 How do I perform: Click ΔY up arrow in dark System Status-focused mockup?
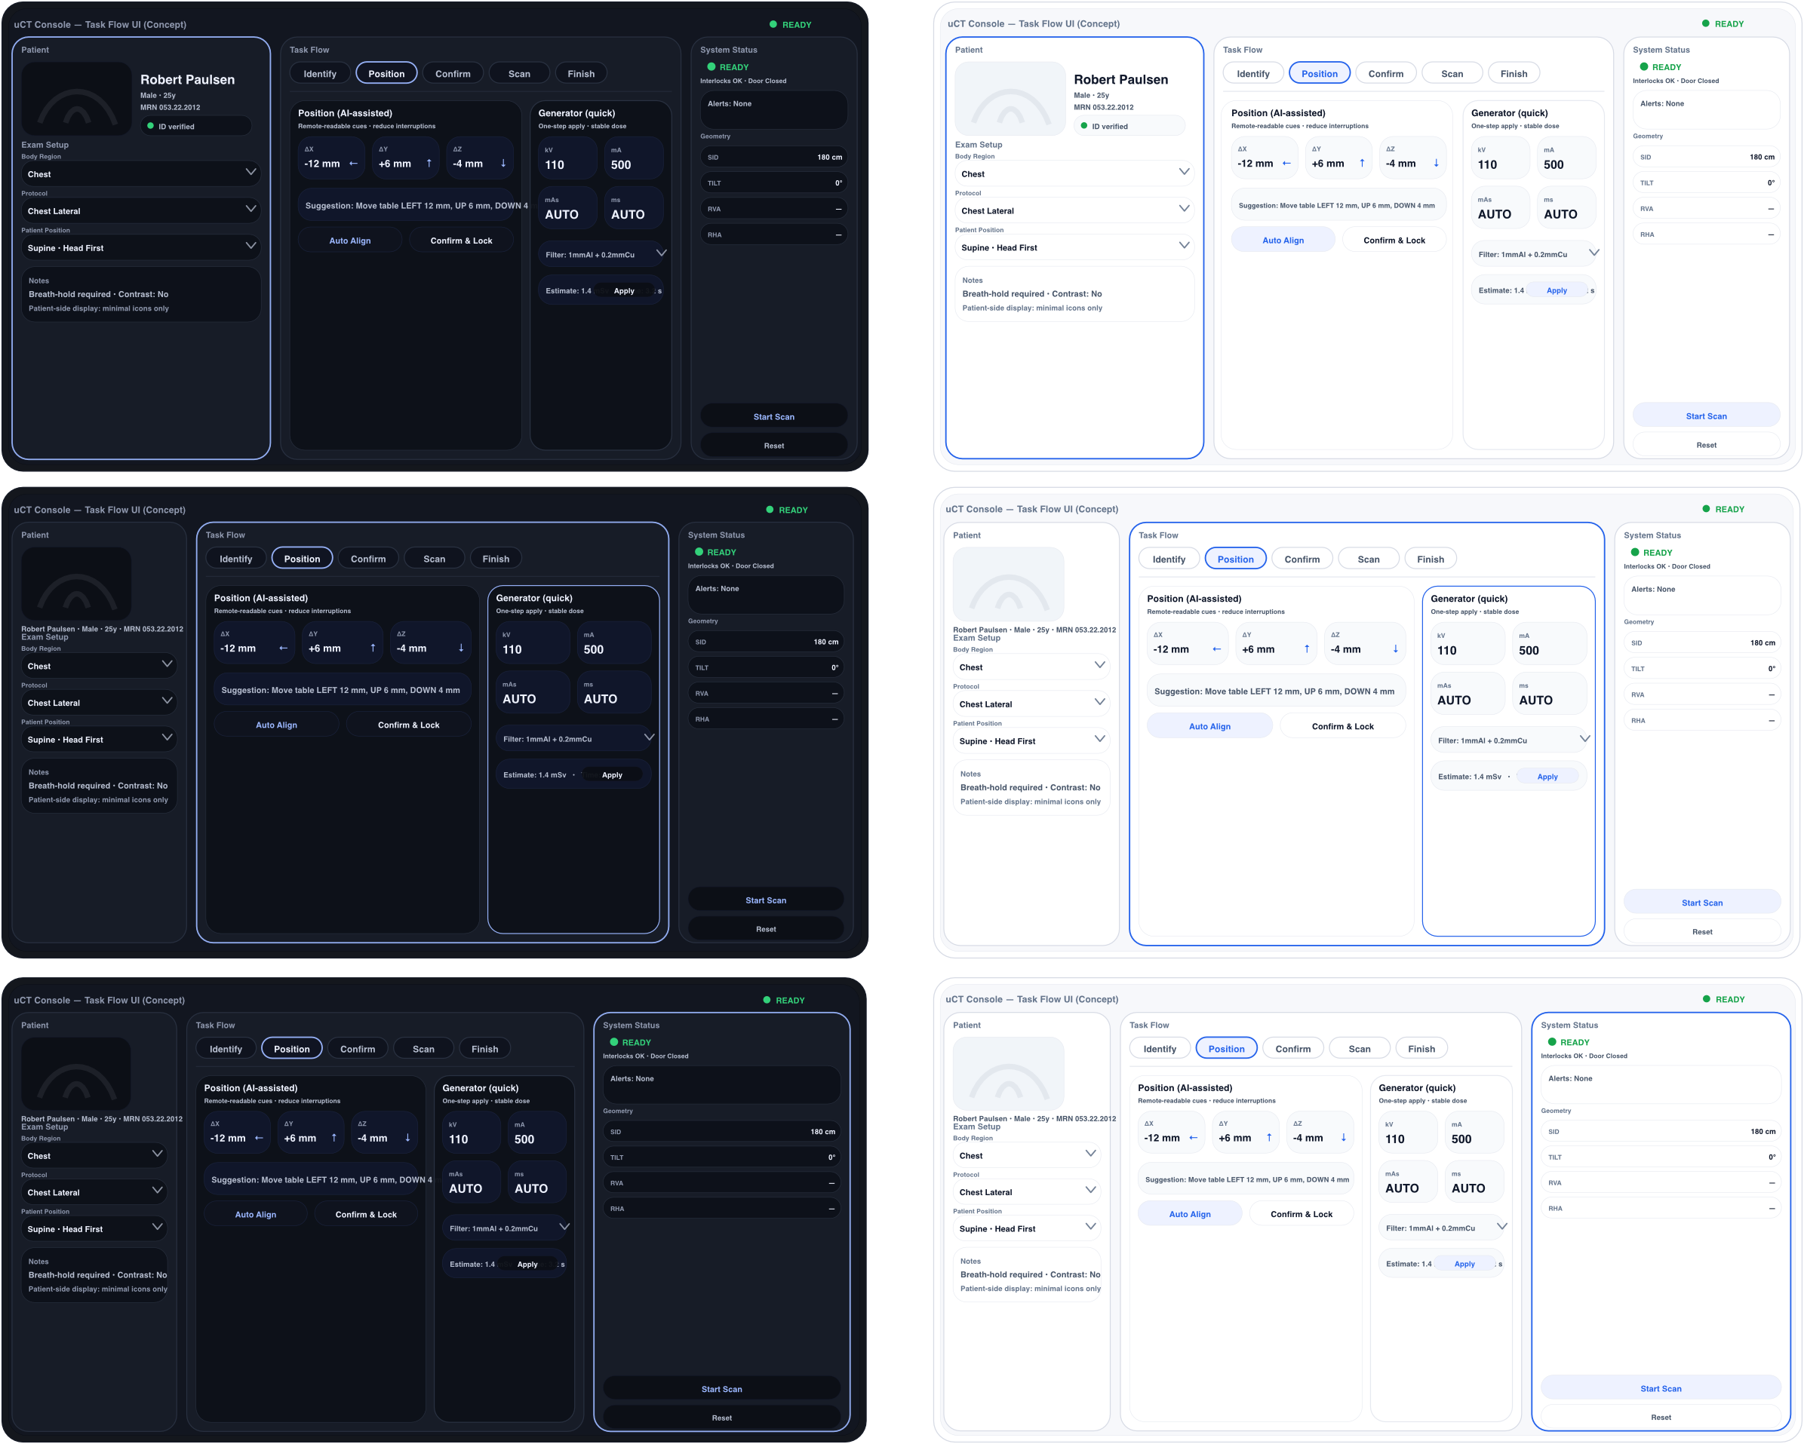333,1137
